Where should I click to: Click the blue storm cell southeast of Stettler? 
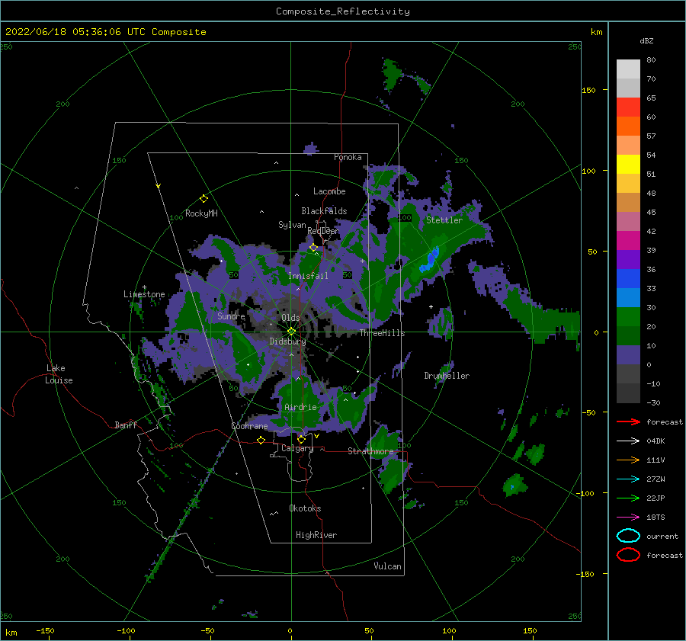[x=431, y=260]
